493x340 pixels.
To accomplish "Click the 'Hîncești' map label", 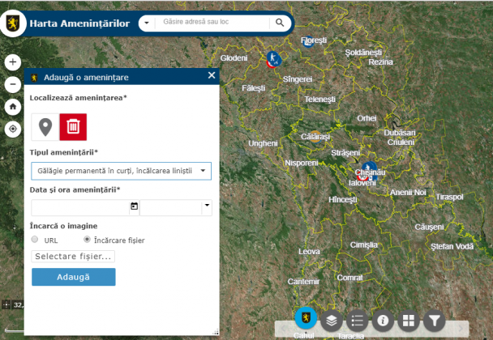I will click(x=343, y=200).
